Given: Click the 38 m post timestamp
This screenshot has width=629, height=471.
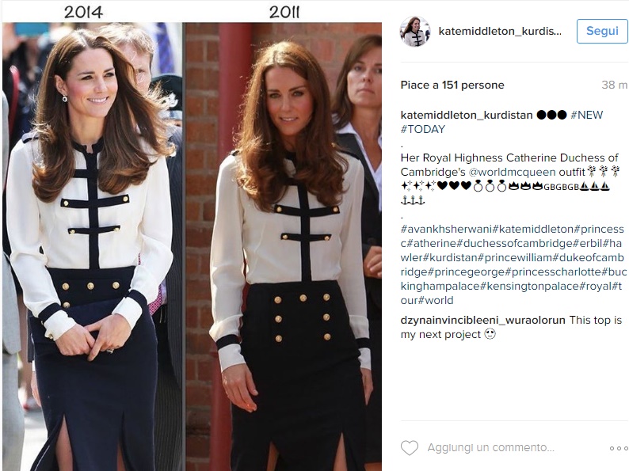Looking at the screenshot, I should [614, 85].
